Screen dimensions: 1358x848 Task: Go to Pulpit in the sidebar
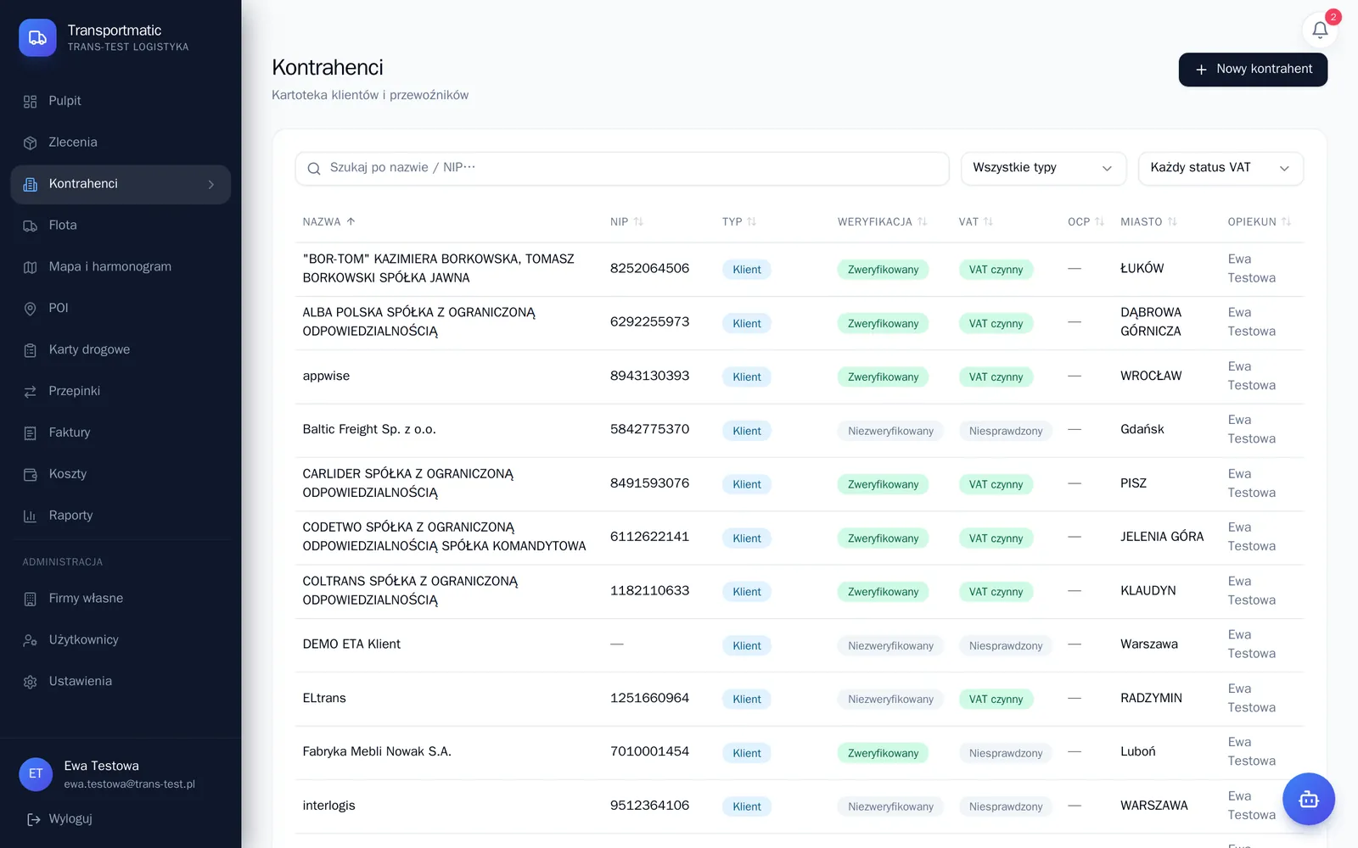121,101
